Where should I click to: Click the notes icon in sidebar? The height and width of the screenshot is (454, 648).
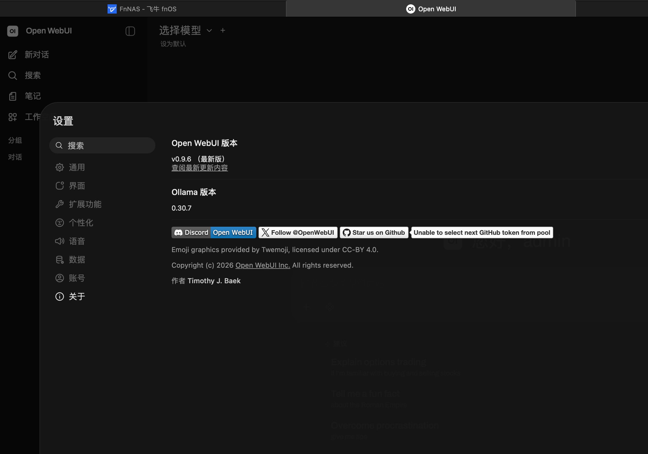13,96
